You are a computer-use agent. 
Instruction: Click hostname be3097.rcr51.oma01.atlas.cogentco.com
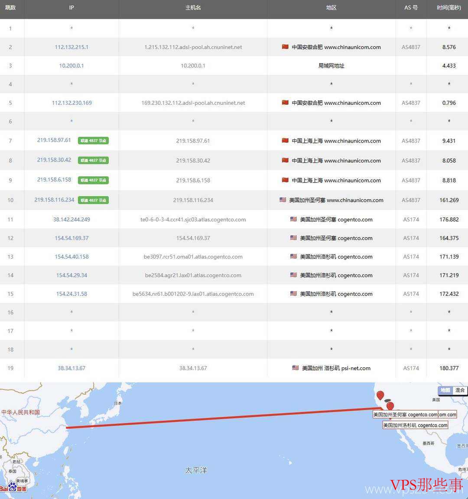coord(193,256)
